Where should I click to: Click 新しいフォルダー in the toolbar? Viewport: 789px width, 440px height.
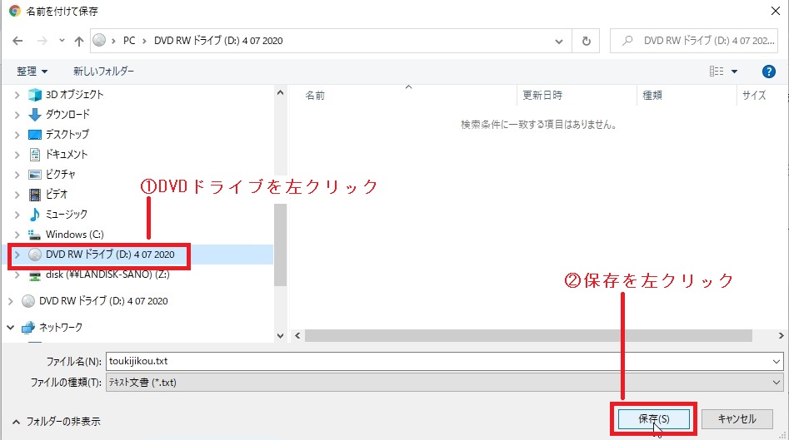pos(103,72)
